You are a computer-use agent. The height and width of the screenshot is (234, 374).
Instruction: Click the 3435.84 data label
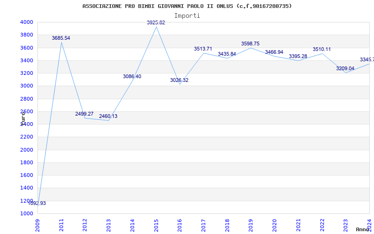click(x=227, y=54)
